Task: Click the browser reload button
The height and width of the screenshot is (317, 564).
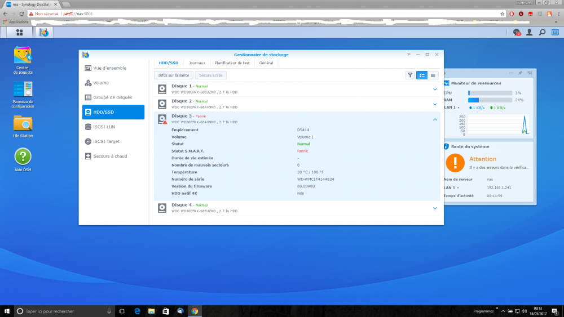Action: (x=21, y=14)
